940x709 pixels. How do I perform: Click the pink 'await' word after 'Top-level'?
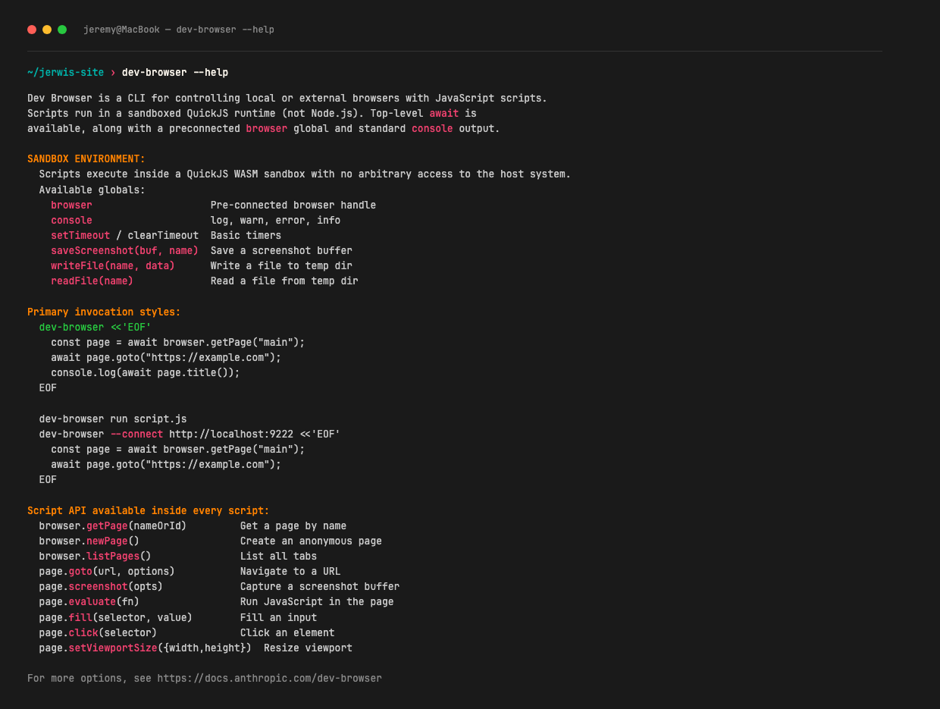pos(444,114)
